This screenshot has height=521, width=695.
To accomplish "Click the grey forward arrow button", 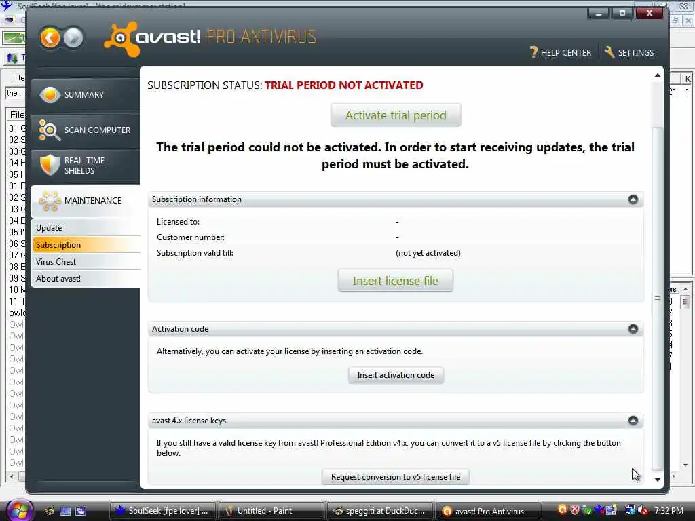I will pyautogui.click(x=73, y=38).
